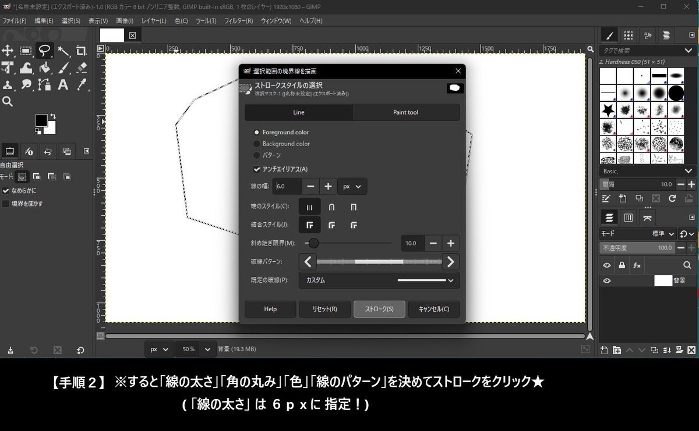Select the Bucket Fill tool
Image resolution: width=699 pixels, height=431 pixels.
(44, 68)
